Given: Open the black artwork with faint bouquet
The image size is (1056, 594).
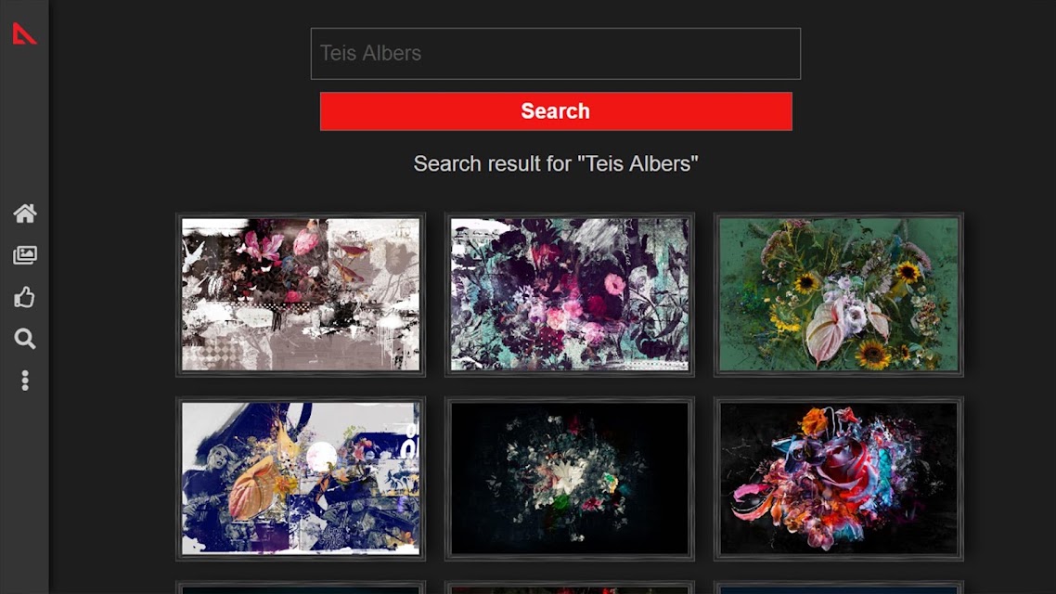Looking at the screenshot, I should (x=569, y=479).
